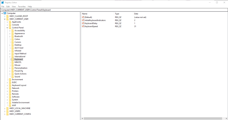
Task: Click the Keyboard folder icon
Action: (12, 59)
